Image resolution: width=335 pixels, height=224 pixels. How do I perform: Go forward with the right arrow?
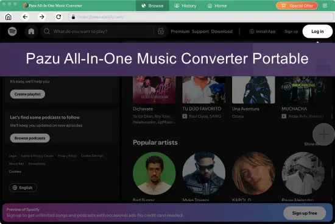click(x=42, y=16)
